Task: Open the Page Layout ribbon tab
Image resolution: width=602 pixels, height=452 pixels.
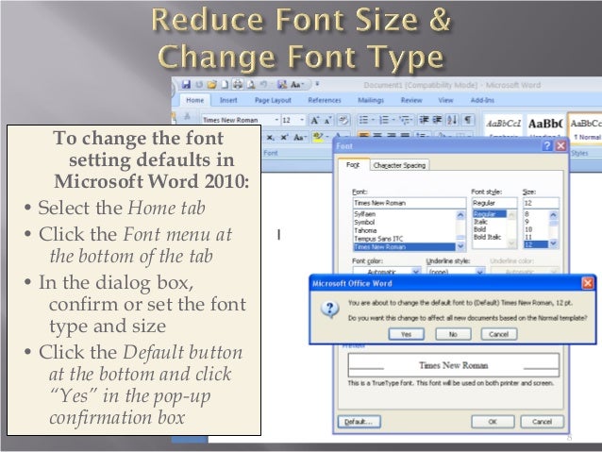Action: pyautogui.click(x=273, y=100)
